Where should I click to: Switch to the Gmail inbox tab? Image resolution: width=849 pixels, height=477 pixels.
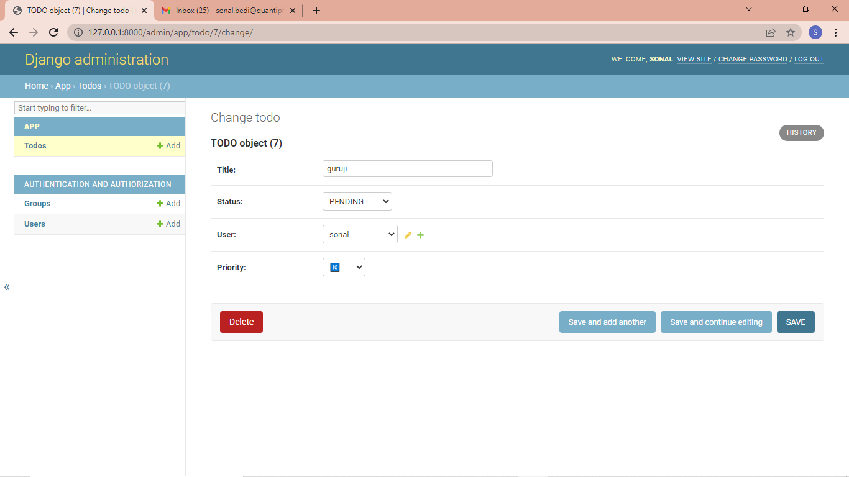pos(224,11)
